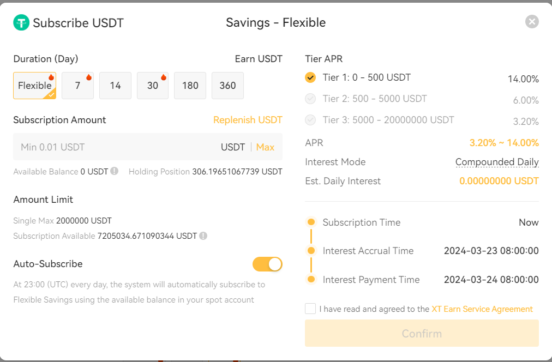
Task: Choose the 360 day duration
Action: (227, 86)
